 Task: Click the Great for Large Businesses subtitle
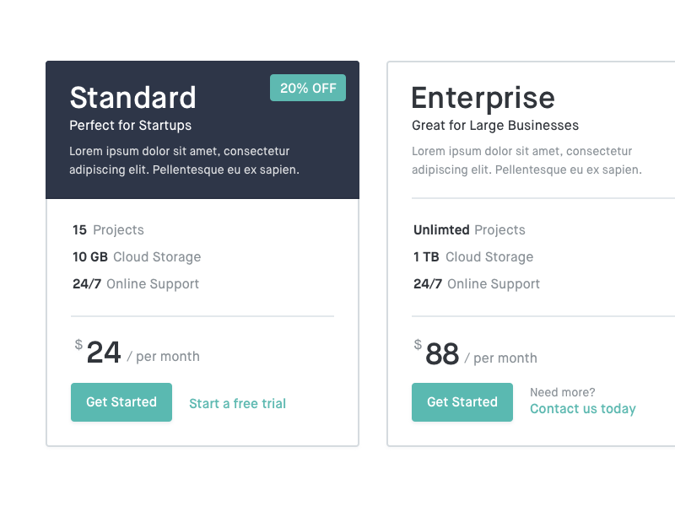[x=494, y=126]
